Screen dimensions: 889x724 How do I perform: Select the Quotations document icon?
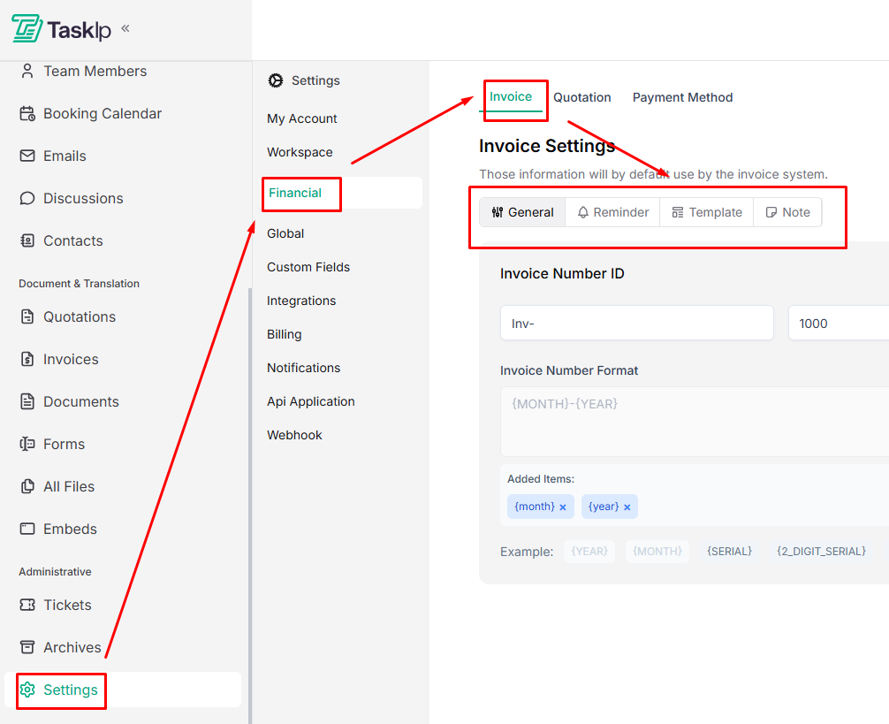click(27, 316)
